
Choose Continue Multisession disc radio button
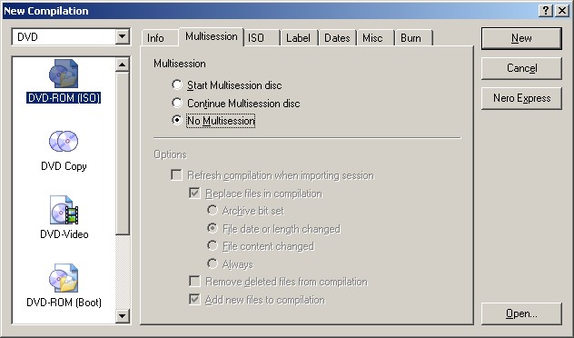(x=177, y=103)
